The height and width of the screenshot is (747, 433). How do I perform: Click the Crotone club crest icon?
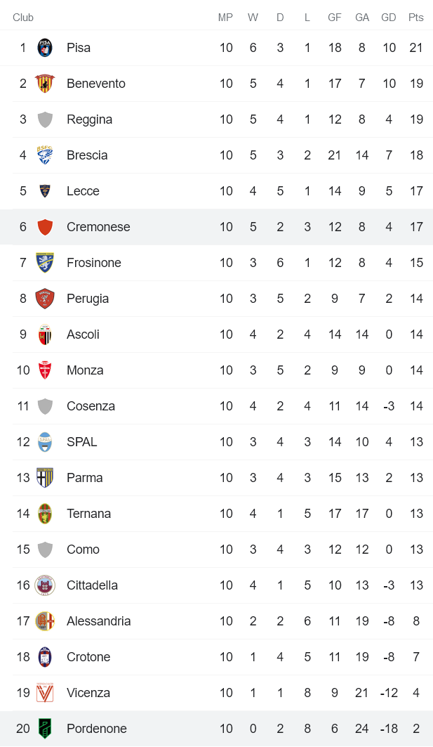(45, 657)
